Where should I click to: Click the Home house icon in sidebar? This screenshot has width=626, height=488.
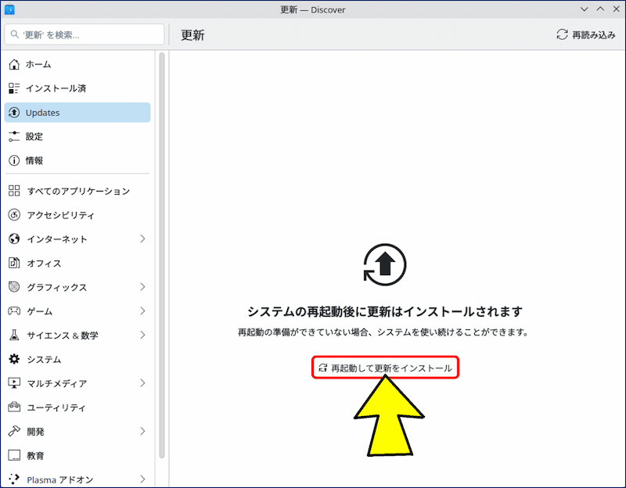tap(14, 64)
